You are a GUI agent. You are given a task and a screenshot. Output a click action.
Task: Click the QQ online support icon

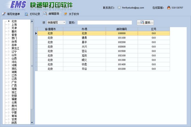click(x=169, y=8)
